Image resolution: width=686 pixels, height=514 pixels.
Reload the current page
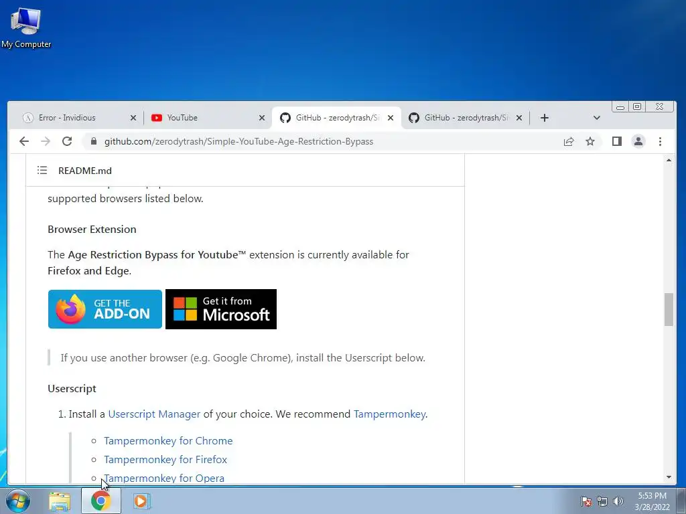click(67, 141)
